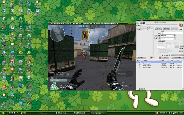Click the first scan button
Image resolution: width=184 pixels, height=115 pixels.
point(159,29)
